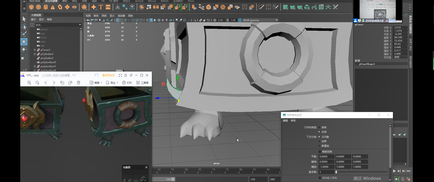
Task: Switch to the Arnold shelf tab
Action: [x=139, y=1]
